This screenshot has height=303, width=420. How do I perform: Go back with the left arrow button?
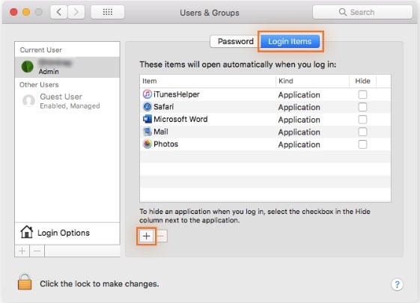click(x=59, y=12)
